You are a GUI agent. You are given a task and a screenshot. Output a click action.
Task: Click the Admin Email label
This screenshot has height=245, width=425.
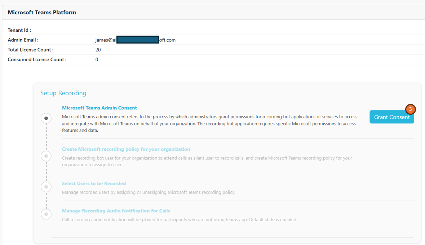[23, 40]
